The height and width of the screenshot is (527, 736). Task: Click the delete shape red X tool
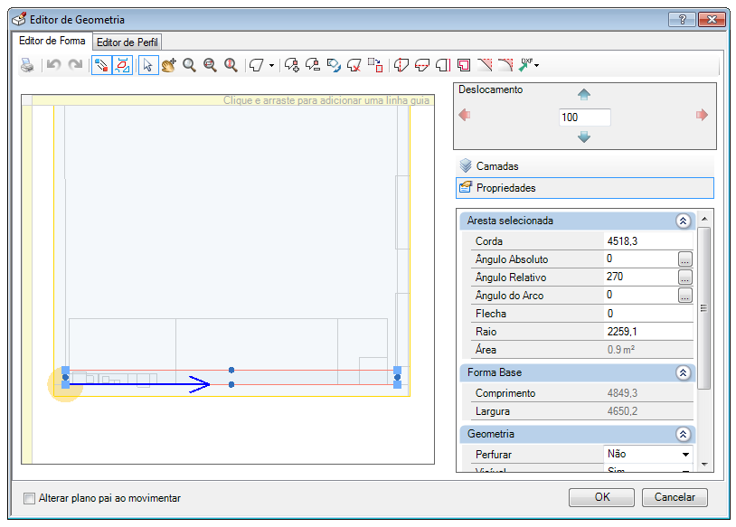(x=354, y=65)
